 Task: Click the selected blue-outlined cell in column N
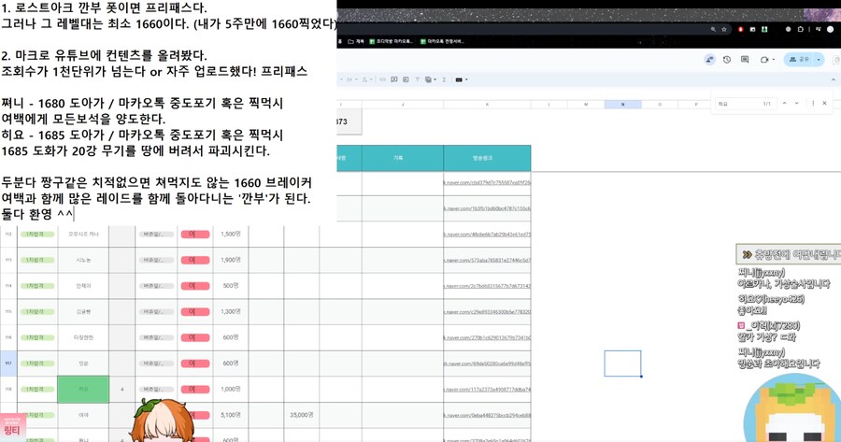pyautogui.click(x=622, y=364)
